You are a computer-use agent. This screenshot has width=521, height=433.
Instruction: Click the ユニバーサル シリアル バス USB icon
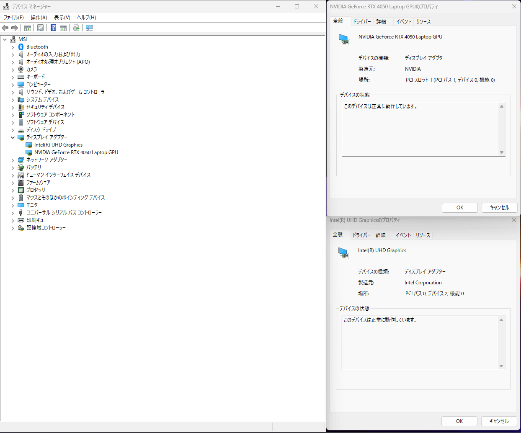[x=21, y=213]
